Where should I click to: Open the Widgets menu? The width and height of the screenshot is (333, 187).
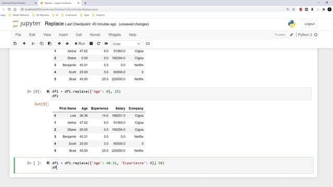(x=114, y=35)
